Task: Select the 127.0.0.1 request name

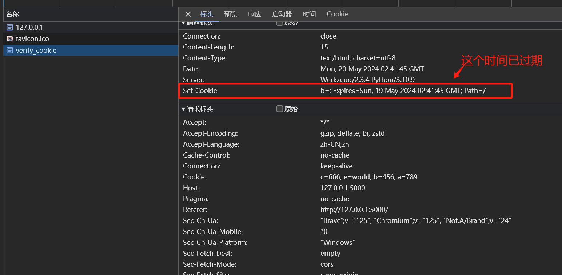Action: click(29, 27)
